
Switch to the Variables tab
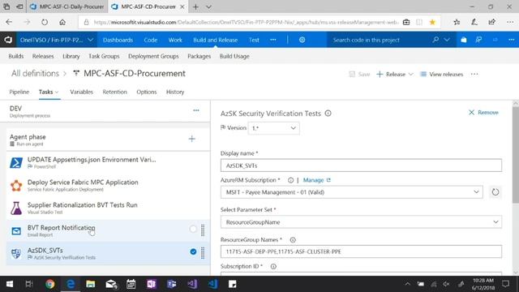coord(81,92)
